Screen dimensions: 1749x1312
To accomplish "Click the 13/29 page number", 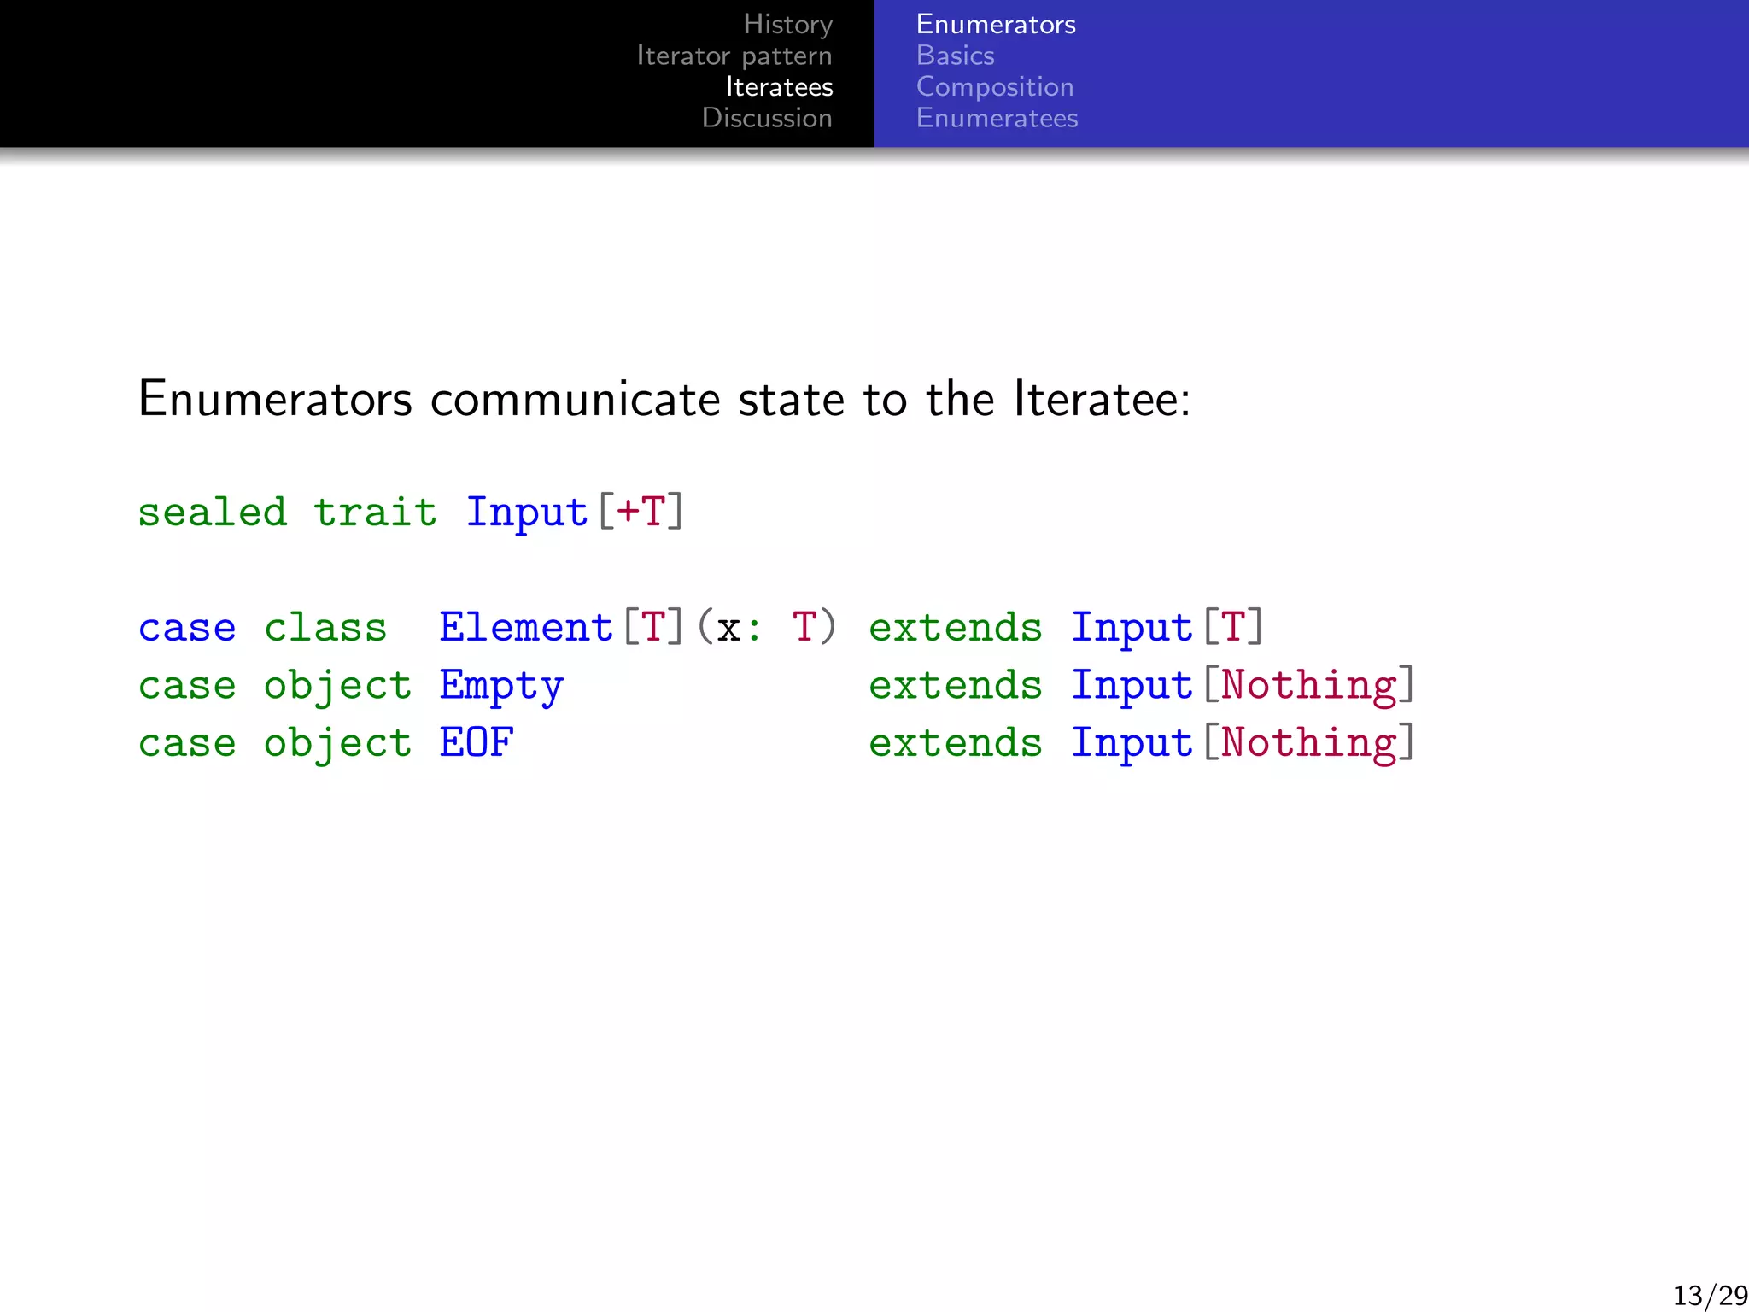I will click(1710, 1295).
